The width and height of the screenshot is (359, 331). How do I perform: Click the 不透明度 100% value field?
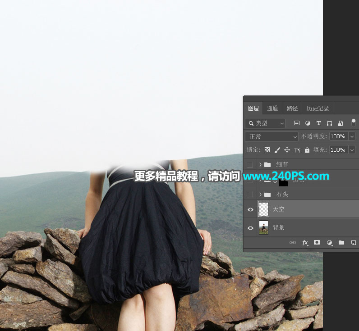pos(338,136)
